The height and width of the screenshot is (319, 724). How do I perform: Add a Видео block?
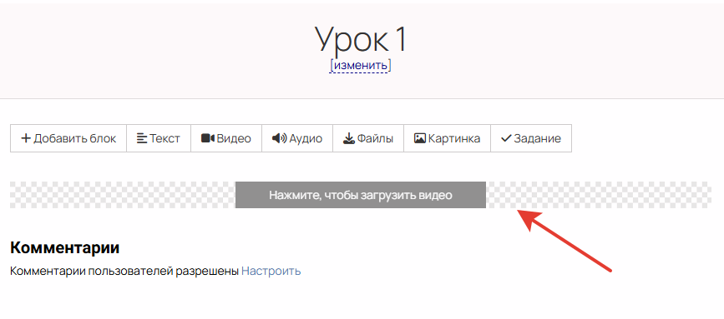click(x=226, y=138)
